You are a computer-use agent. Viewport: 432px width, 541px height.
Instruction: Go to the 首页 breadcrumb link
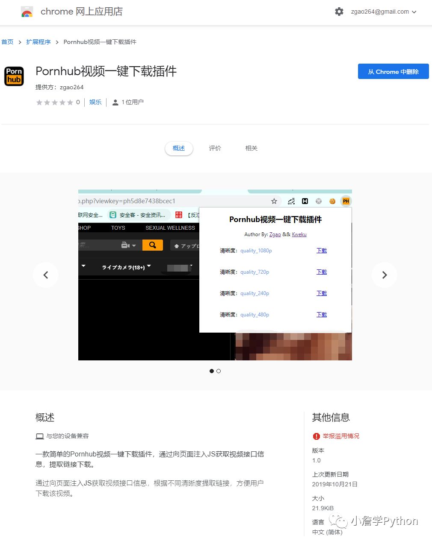[7, 42]
